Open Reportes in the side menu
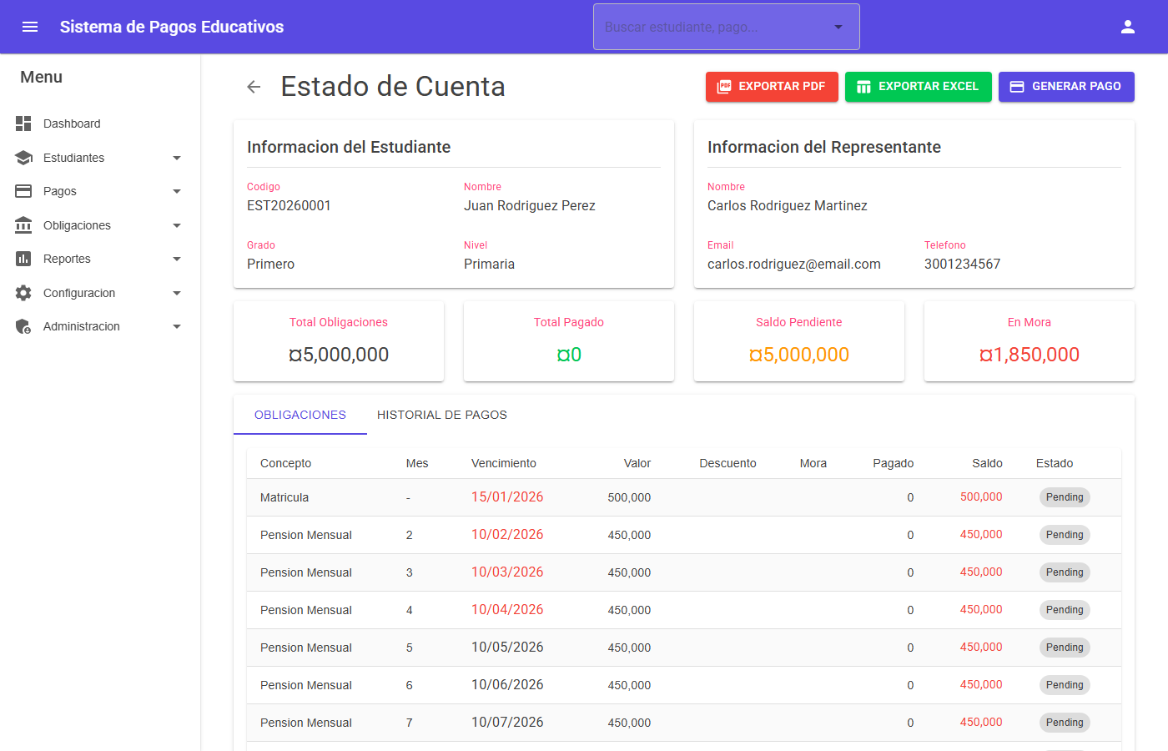This screenshot has width=1168, height=751. pyautogui.click(x=100, y=259)
